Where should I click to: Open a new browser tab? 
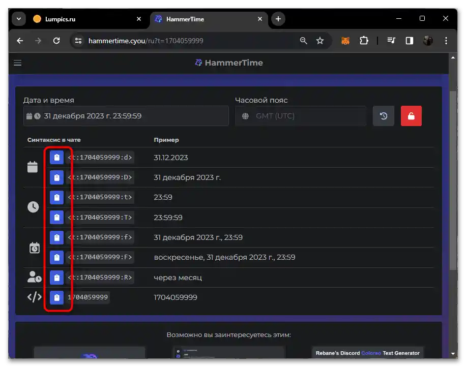[x=278, y=19]
